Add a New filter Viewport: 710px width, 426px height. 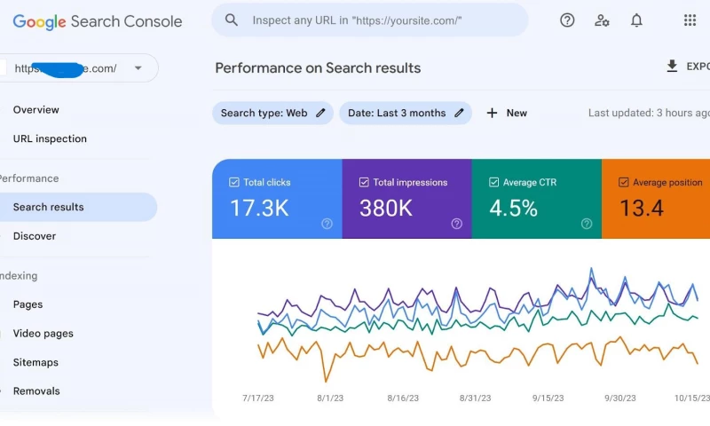point(507,114)
